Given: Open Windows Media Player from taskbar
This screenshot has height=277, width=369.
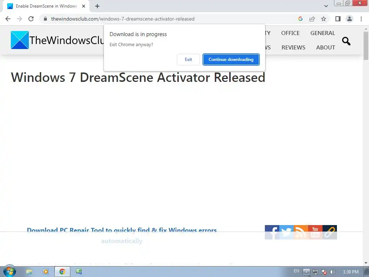Looking at the screenshot, I should tap(46, 272).
